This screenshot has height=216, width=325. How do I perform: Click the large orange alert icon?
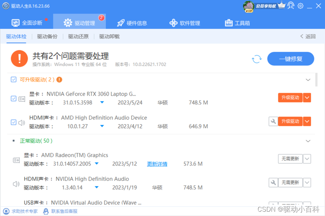19,59
